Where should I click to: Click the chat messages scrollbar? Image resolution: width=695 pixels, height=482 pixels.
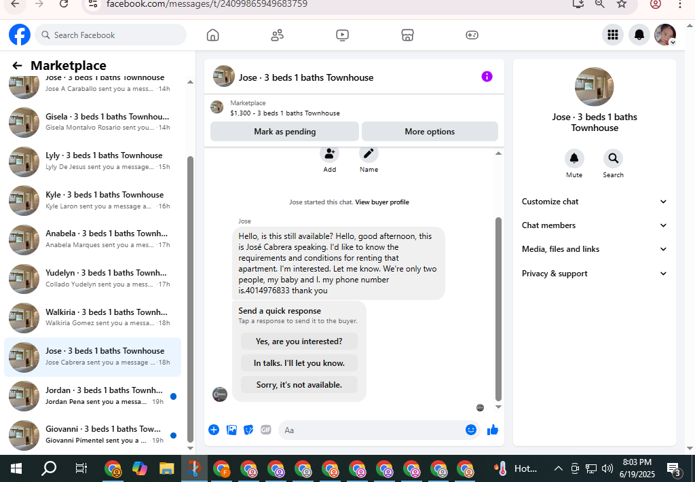[498, 309]
